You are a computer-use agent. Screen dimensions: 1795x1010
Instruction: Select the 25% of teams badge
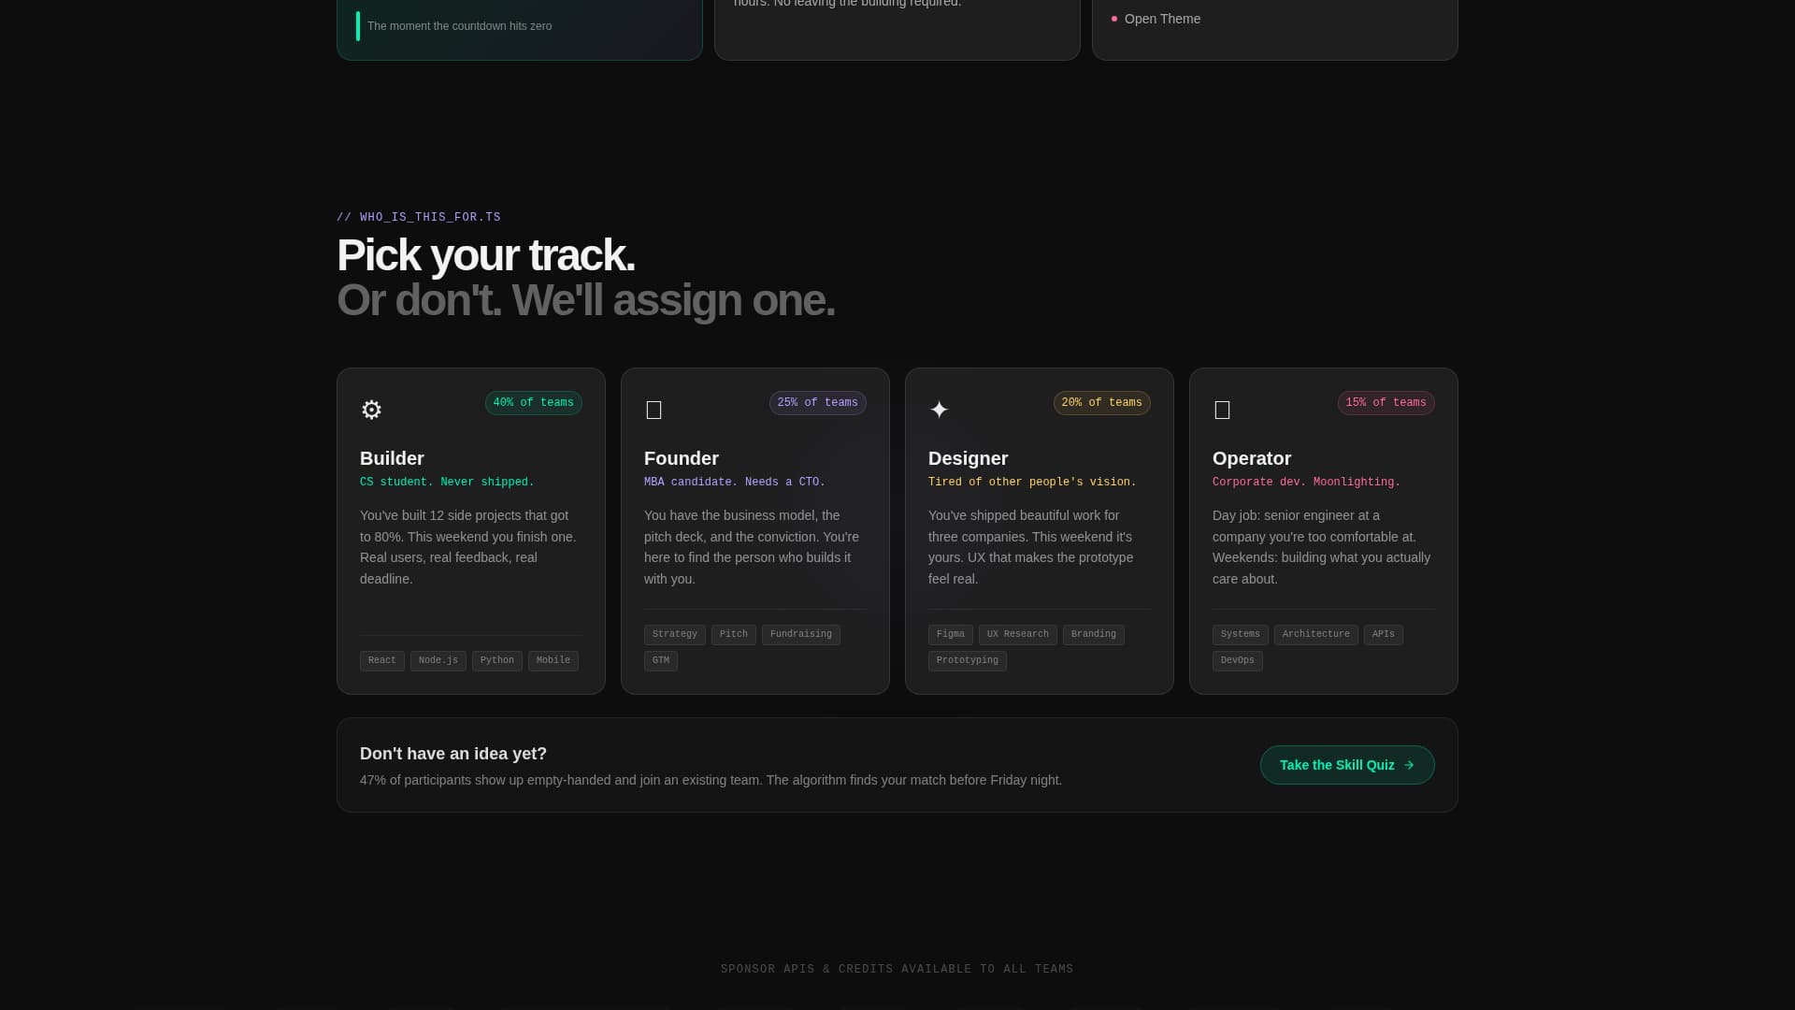[817, 403]
